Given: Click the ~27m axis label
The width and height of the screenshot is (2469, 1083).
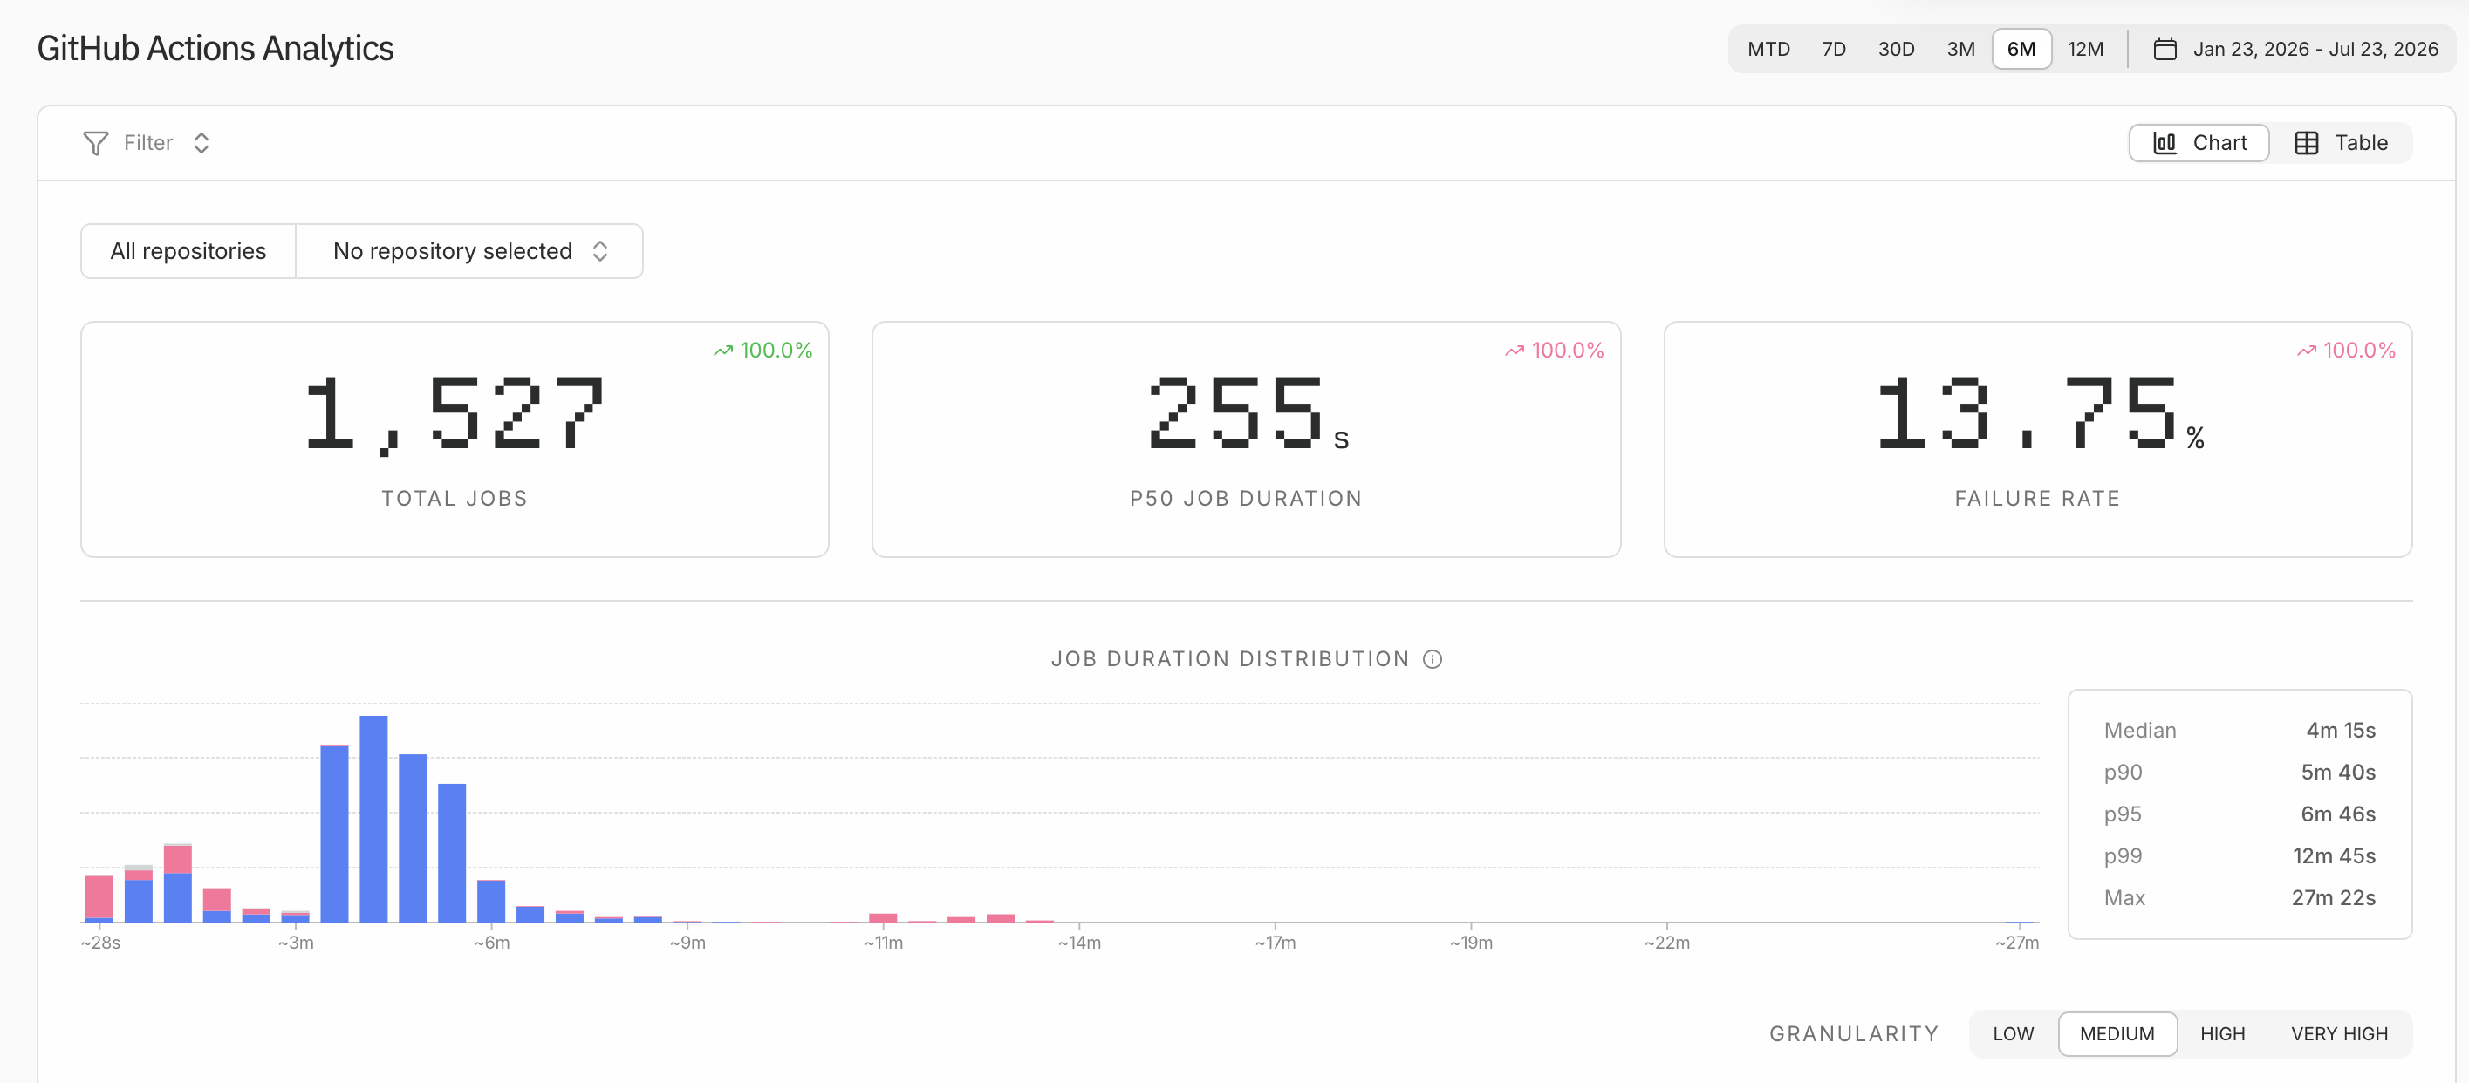Looking at the screenshot, I should 2016,943.
